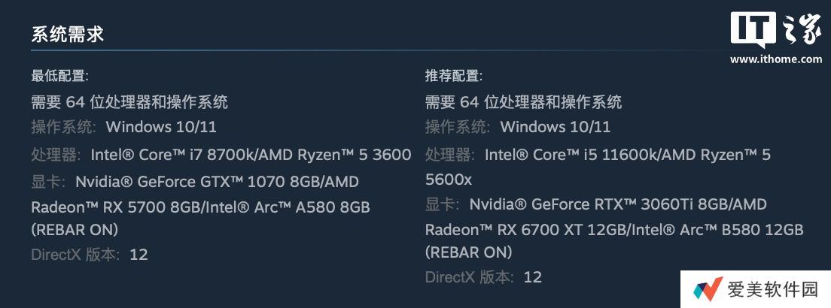Click the minimum configuration DirectX 版本 line
This screenshot has height=308, width=831.
pos(90,254)
